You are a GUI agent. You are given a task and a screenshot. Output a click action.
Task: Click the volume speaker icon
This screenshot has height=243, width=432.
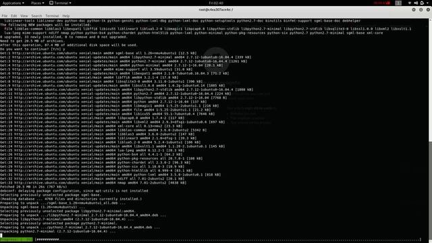tap(416, 3)
